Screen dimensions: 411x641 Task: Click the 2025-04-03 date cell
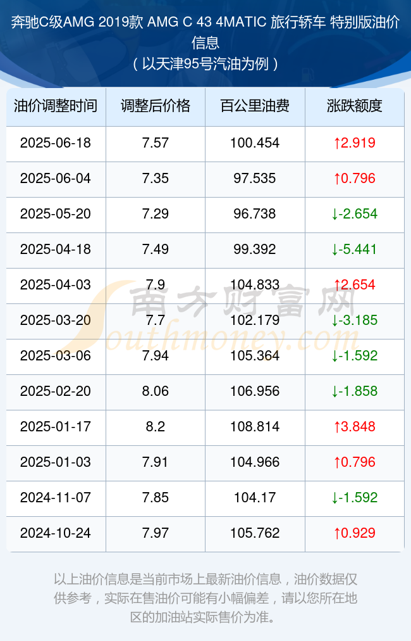[x=56, y=285]
